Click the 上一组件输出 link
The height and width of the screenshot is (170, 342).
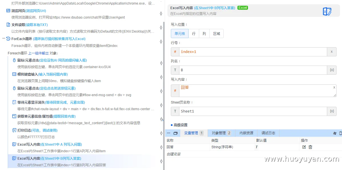coord(38,53)
